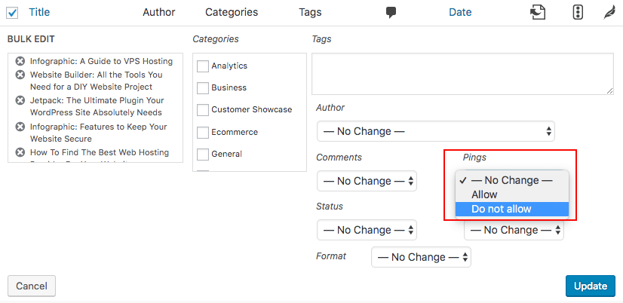This screenshot has width=623, height=303.
Task: Check the Analytics category
Action: click(x=203, y=66)
